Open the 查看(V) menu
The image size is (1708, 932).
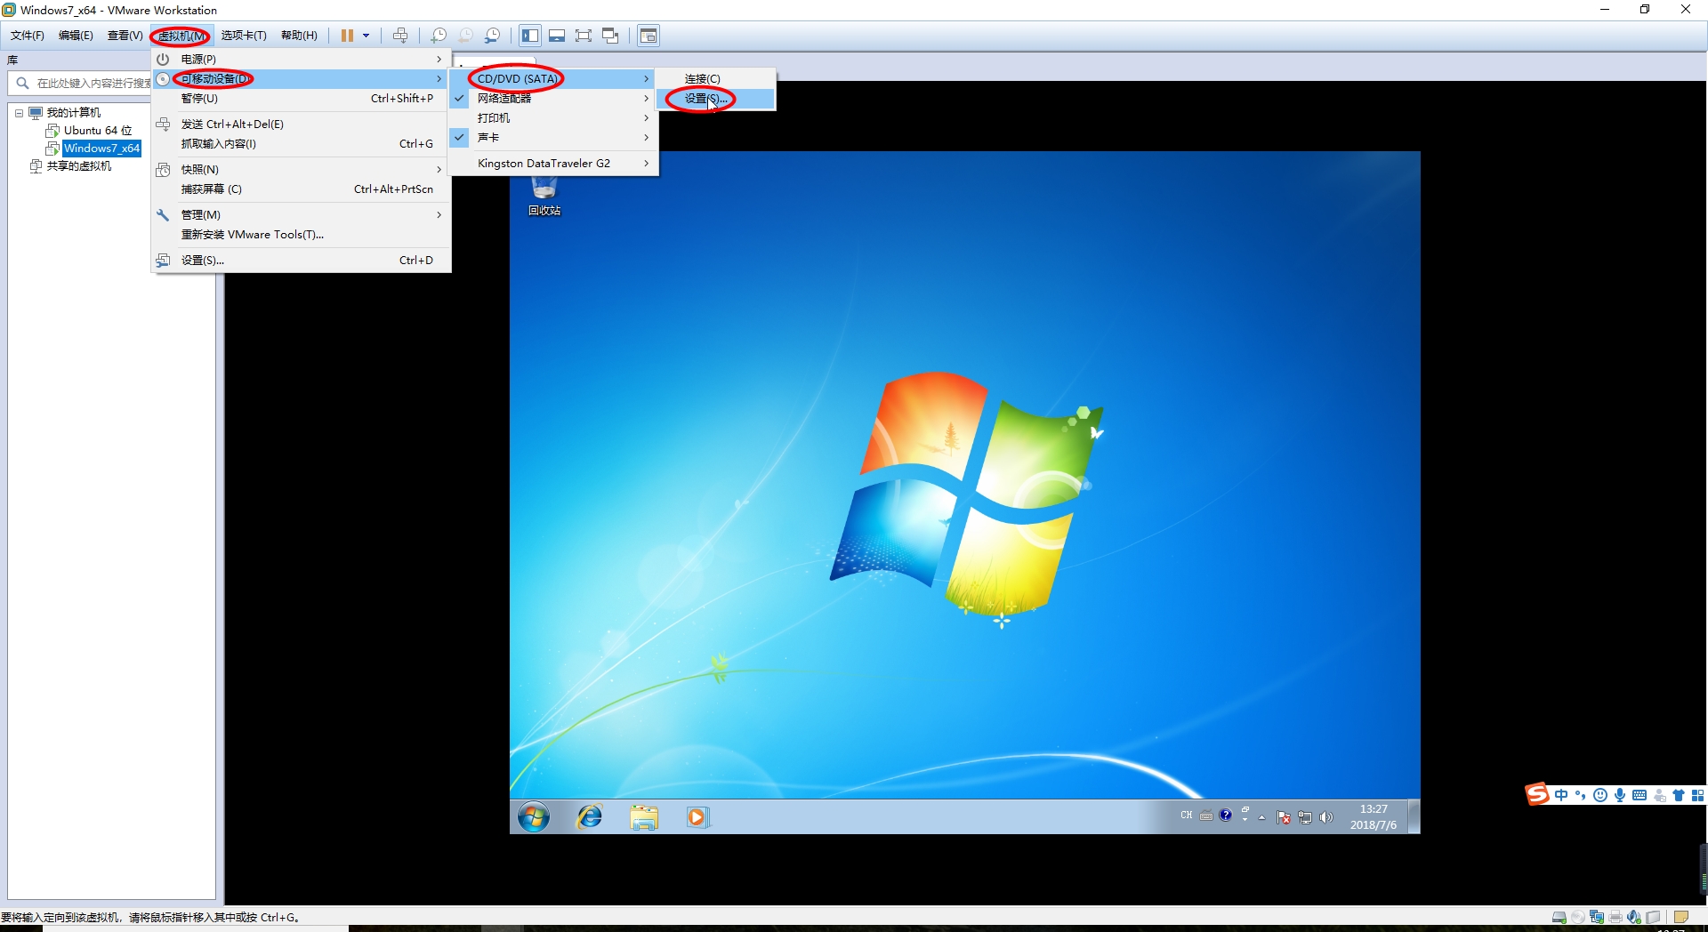[x=125, y=36]
